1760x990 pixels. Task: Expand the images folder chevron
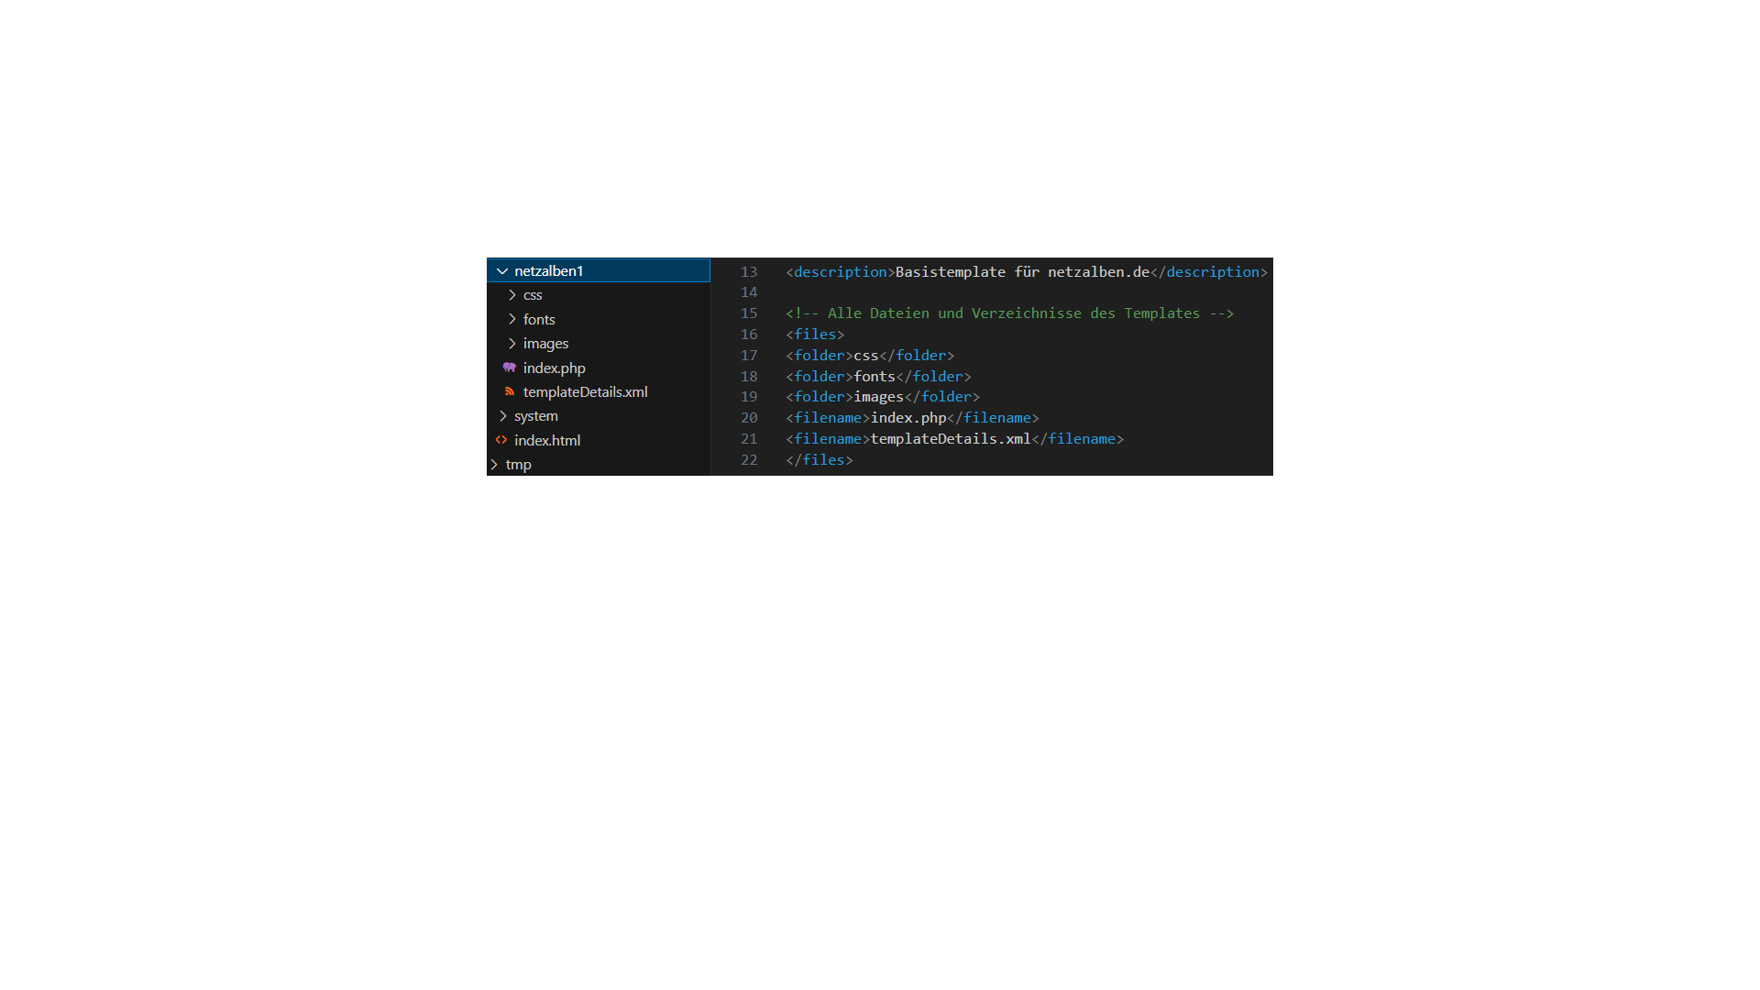click(511, 344)
